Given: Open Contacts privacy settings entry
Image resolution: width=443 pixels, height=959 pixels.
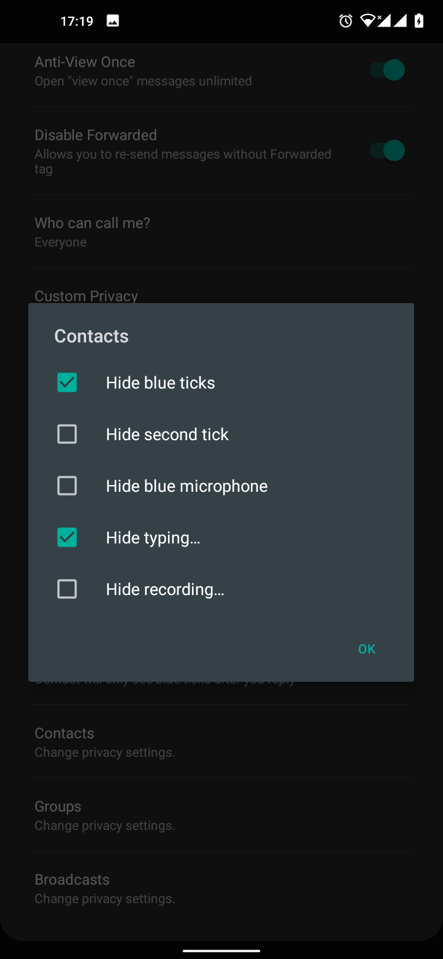Looking at the screenshot, I should tap(105, 741).
